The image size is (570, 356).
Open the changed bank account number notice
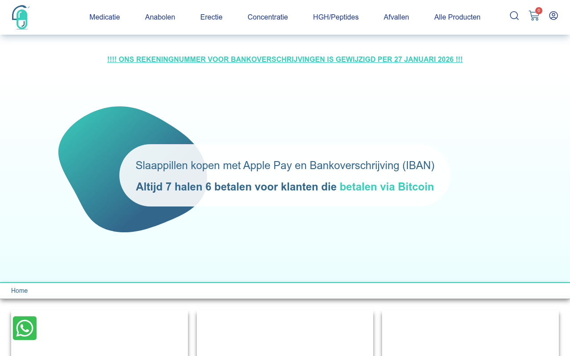click(x=285, y=59)
